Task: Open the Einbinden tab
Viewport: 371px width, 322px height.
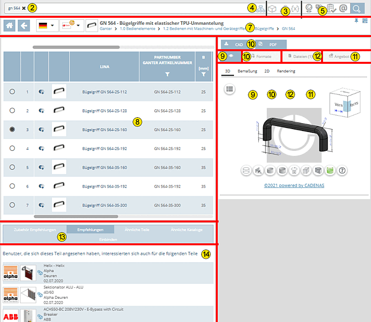Action: [108, 239]
